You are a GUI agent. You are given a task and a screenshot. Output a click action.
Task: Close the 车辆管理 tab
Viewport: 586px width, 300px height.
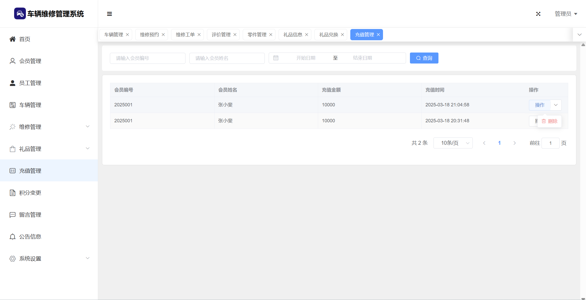[127, 35]
